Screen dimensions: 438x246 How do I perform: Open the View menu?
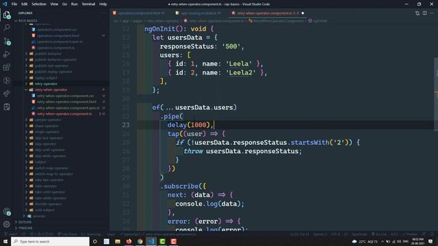(x=54, y=4)
